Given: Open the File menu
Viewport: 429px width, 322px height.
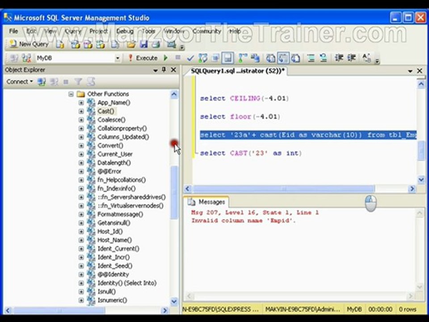Looking at the screenshot, I should coord(13,31).
